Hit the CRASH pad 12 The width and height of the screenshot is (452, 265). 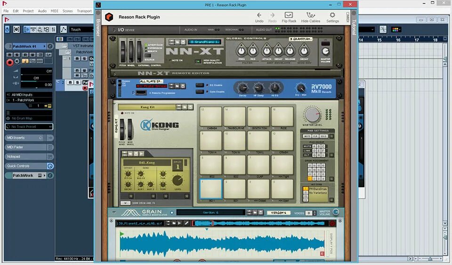click(282, 141)
